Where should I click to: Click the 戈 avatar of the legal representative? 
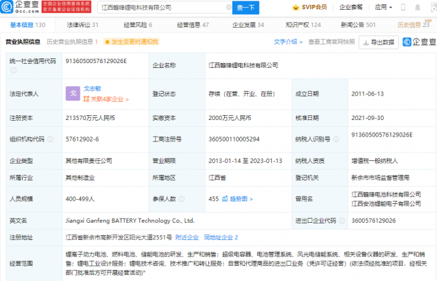coord(71,94)
